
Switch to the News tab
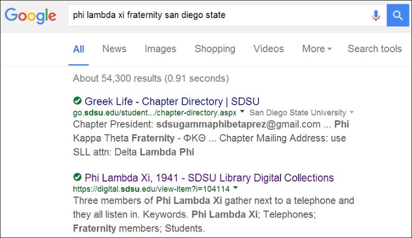[x=114, y=49]
